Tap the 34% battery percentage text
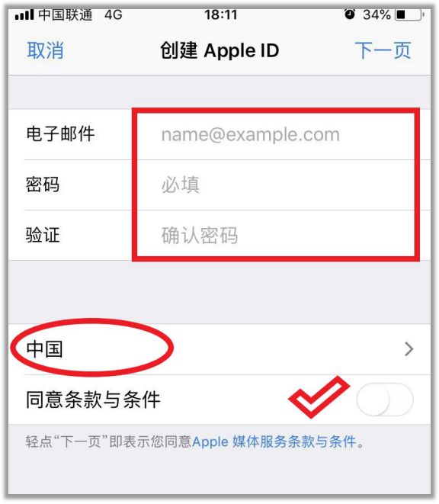Screen dimensions: 439x504 377,14
